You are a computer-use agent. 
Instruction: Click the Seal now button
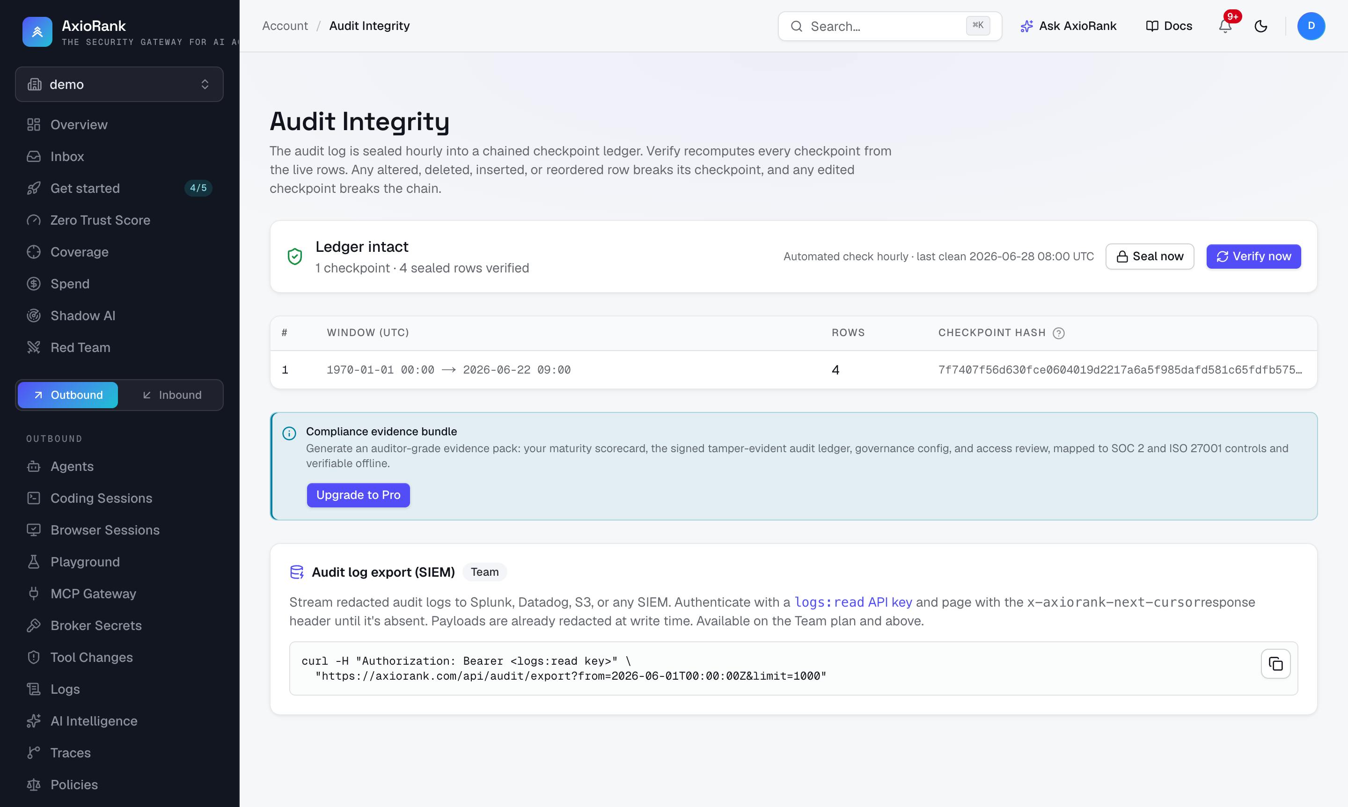(1150, 257)
